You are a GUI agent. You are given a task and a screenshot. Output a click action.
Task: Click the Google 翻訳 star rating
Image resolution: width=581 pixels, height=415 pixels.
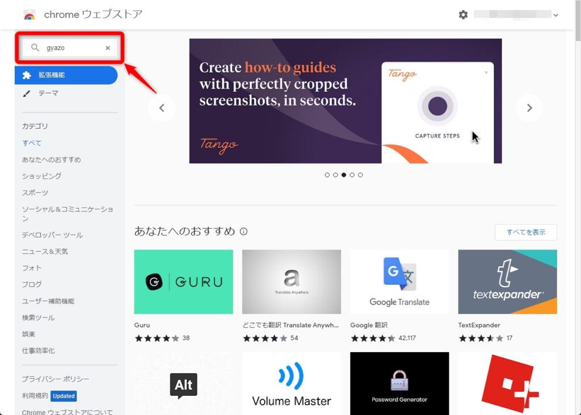(373, 338)
